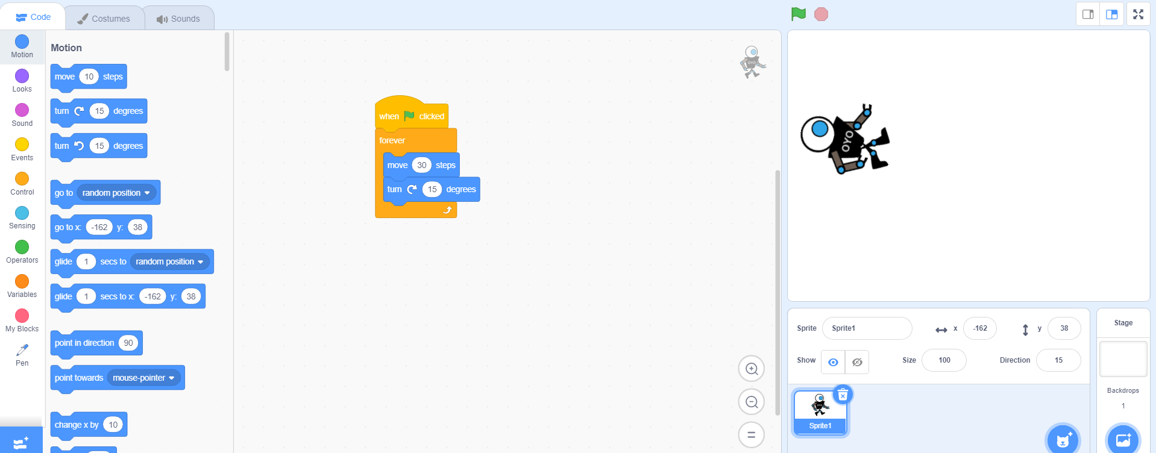
Task: Delete Sprite1 using the trash icon
Action: point(843,395)
